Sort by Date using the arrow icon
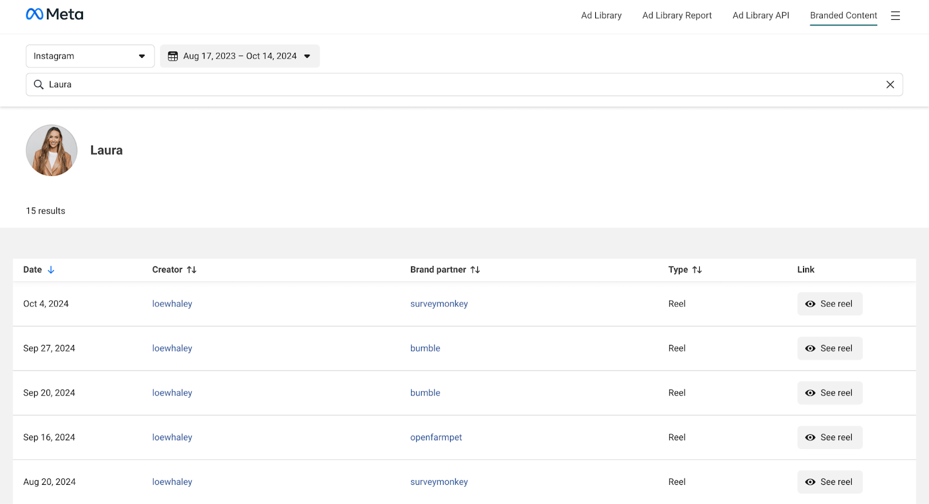Screen dimensions: 929x504 (51, 270)
